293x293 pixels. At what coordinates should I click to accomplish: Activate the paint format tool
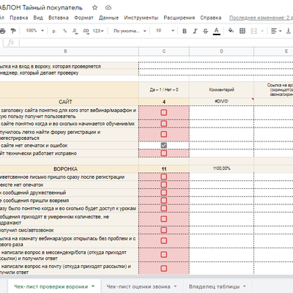(13, 31)
